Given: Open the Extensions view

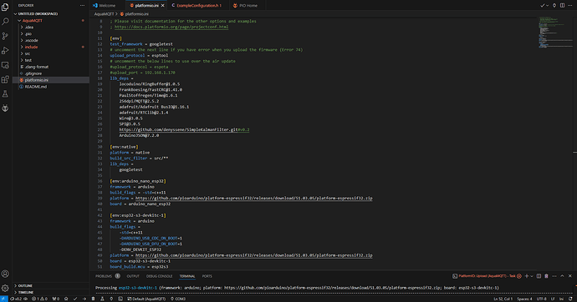Looking at the screenshot, I should (x=5, y=79).
